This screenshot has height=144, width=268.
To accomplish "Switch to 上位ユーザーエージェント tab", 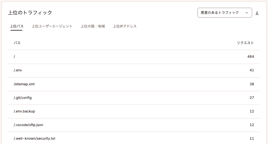I will pos(52,26).
